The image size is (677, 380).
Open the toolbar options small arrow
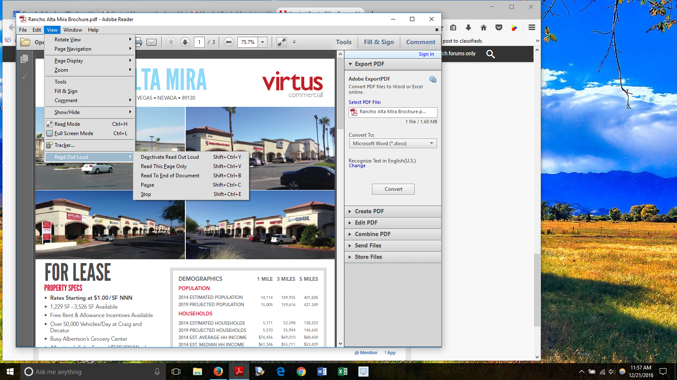[294, 42]
